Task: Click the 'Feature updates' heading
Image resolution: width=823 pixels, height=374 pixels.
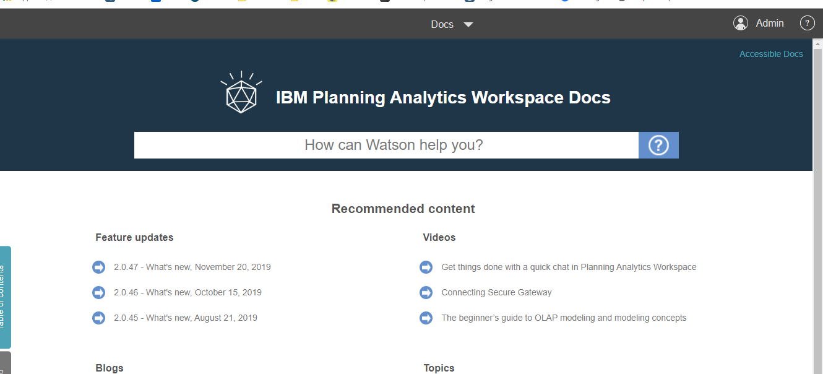Action: pos(134,237)
